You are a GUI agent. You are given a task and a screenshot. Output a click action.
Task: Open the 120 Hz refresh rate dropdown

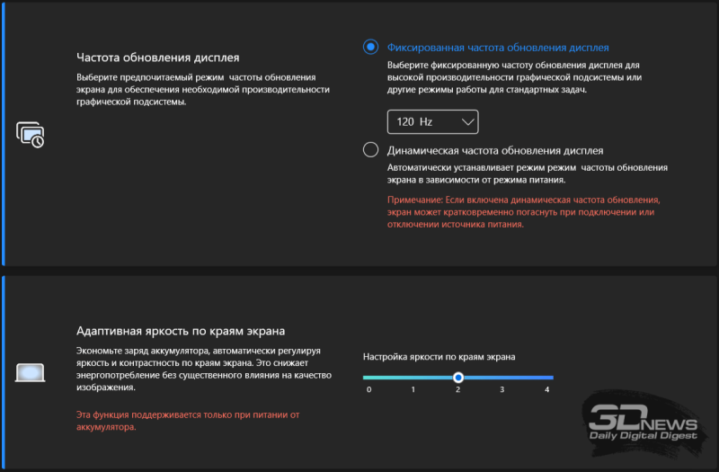coord(432,121)
